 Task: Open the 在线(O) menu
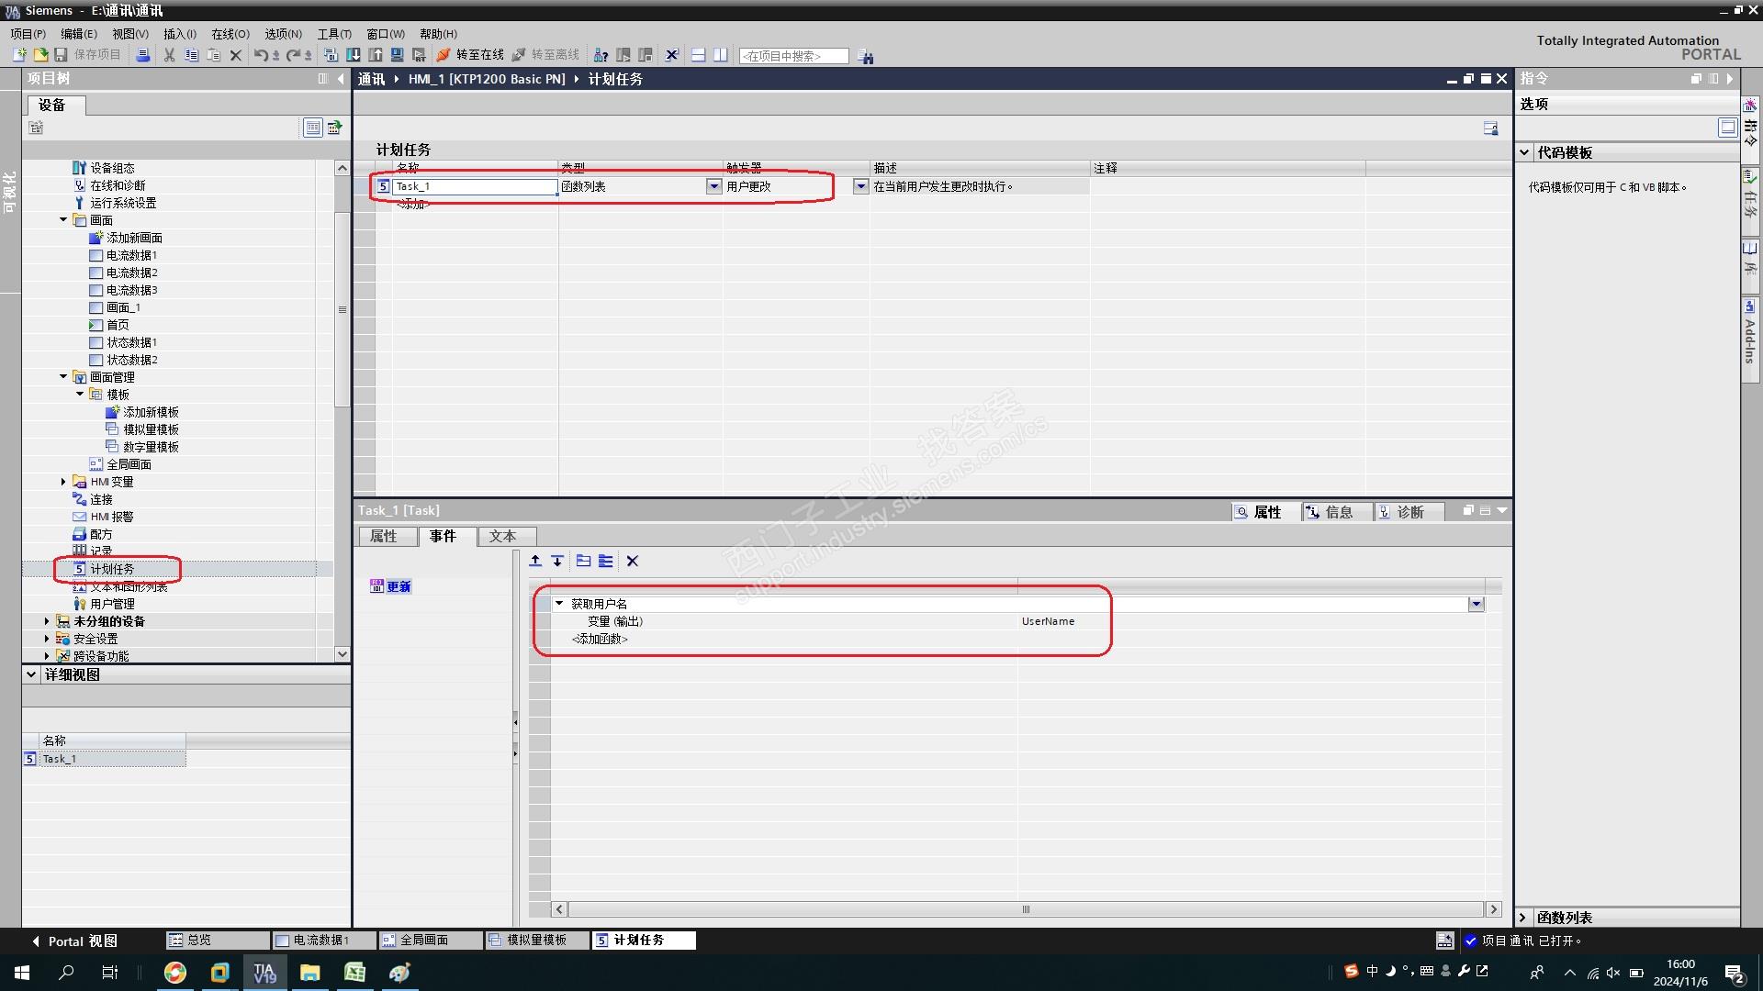230,34
